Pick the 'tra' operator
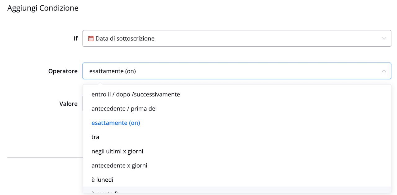 click(95, 137)
